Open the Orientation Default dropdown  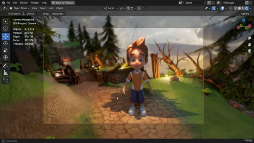[31, 14]
